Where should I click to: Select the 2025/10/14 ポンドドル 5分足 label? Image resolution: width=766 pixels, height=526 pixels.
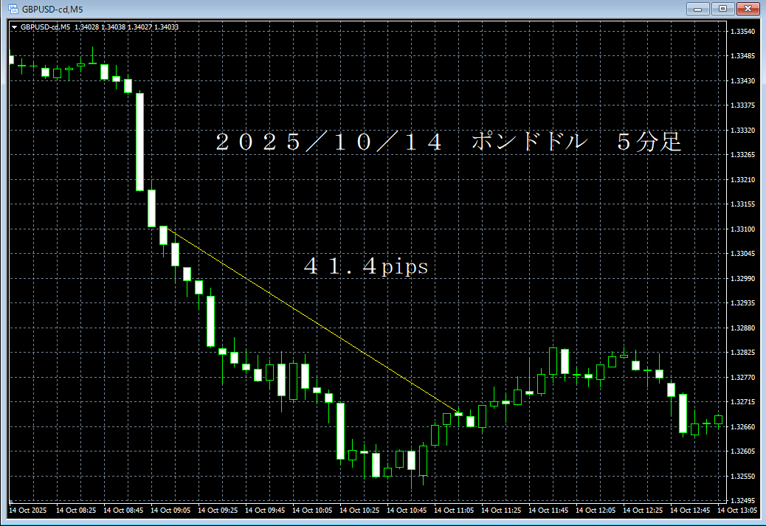tap(449, 142)
